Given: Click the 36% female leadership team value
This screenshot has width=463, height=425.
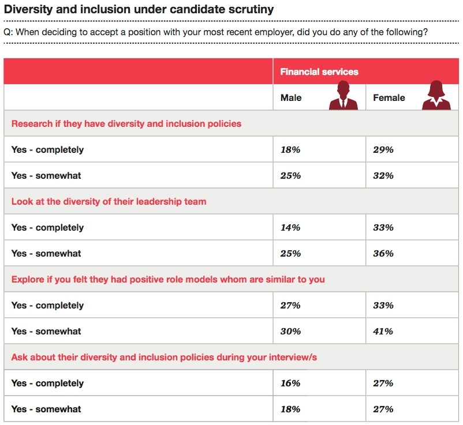Looking at the screenshot, I should tap(383, 254).
